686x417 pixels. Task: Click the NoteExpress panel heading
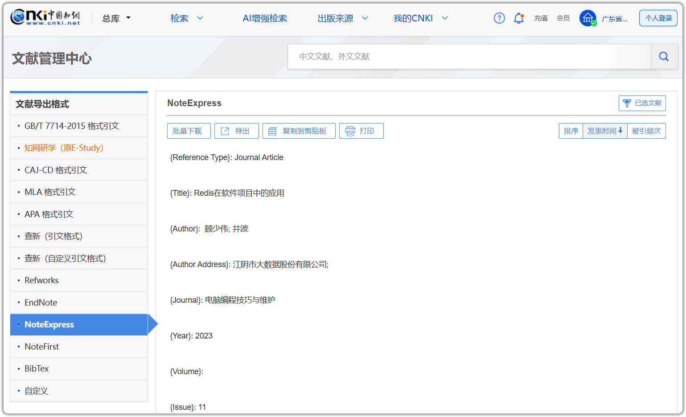click(x=194, y=103)
